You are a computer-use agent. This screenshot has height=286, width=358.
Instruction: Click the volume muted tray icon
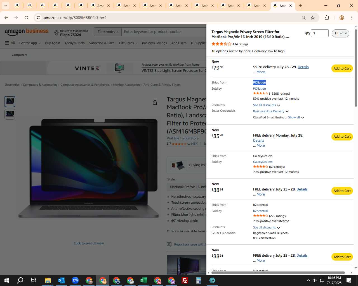pyautogui.click(x=315, y=280)
